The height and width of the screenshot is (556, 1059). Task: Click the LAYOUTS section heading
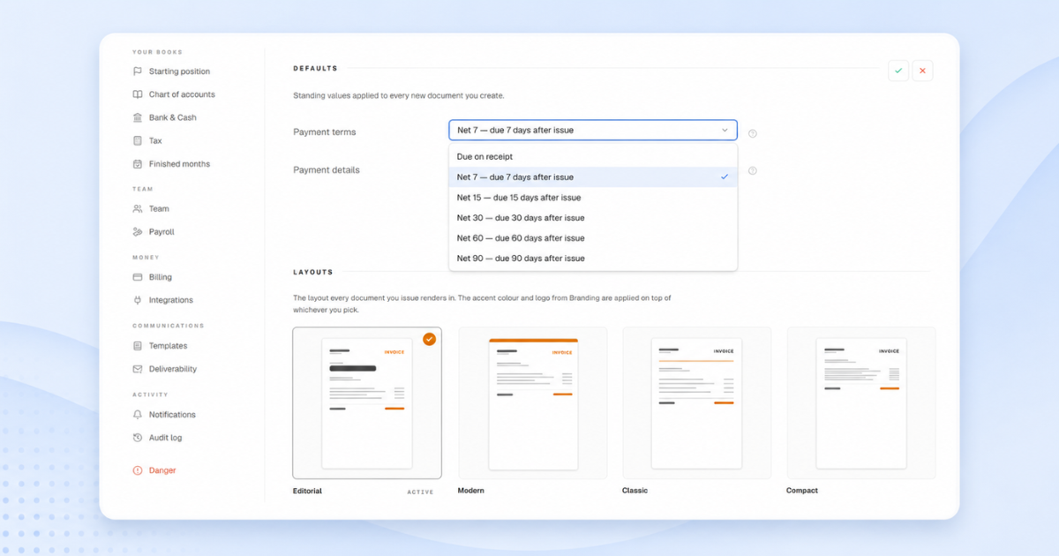click(313, 272)
